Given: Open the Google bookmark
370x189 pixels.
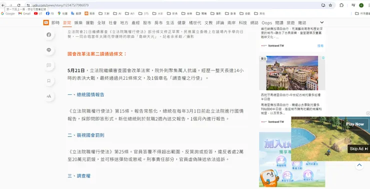Looking at the screenshot, I should [x=8, y=13].
